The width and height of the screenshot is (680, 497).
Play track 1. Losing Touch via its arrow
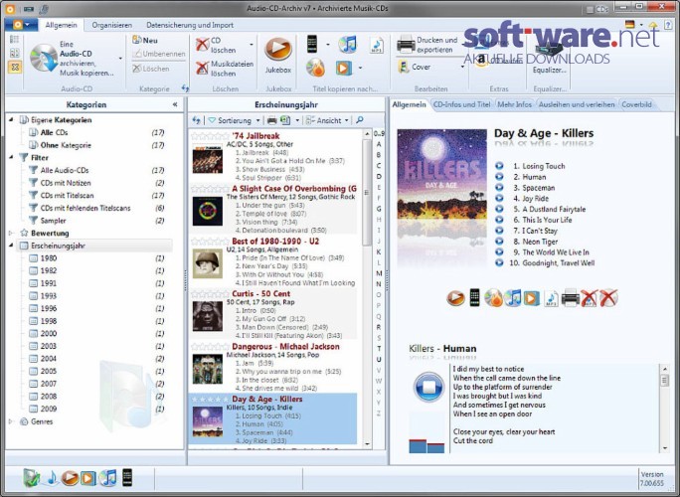[x=499, y=166]
